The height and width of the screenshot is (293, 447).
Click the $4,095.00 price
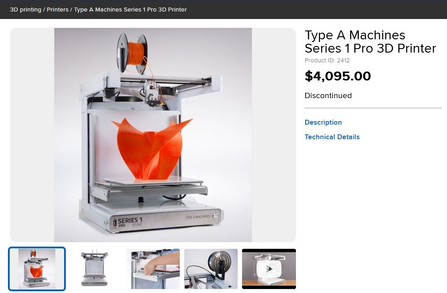[x=337, y=76]
